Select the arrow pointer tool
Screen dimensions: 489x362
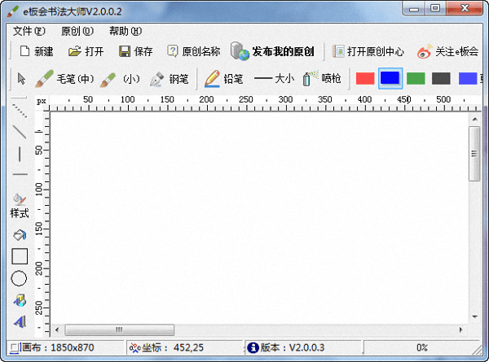21,78
